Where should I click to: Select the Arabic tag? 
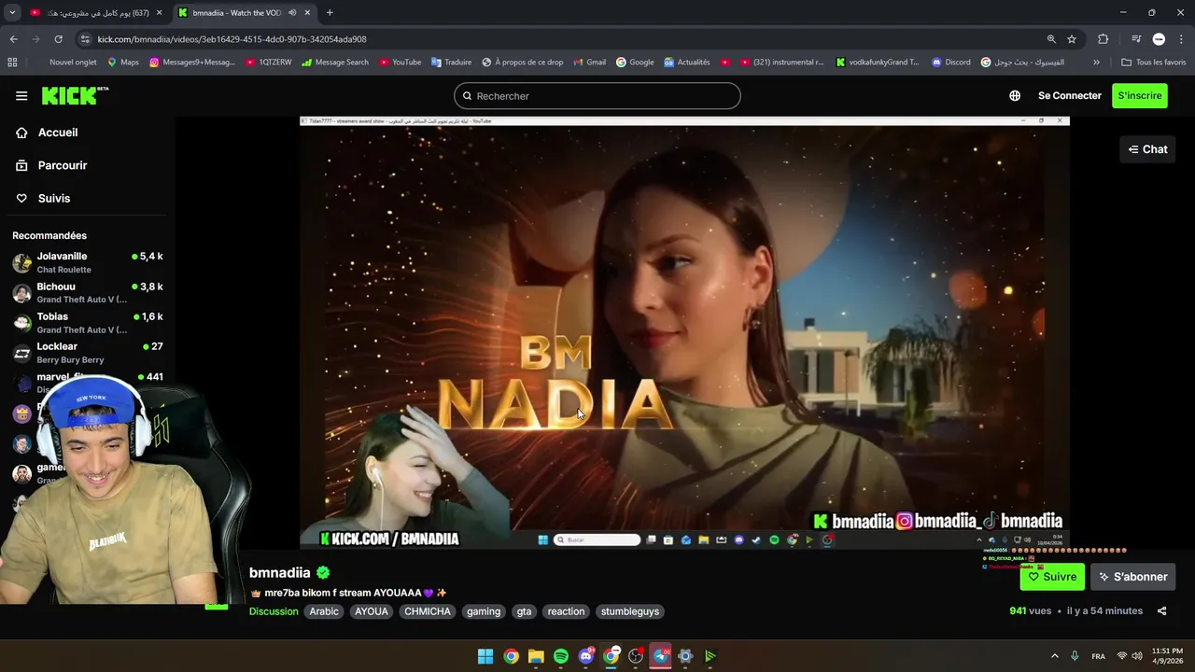coord(324,611)
